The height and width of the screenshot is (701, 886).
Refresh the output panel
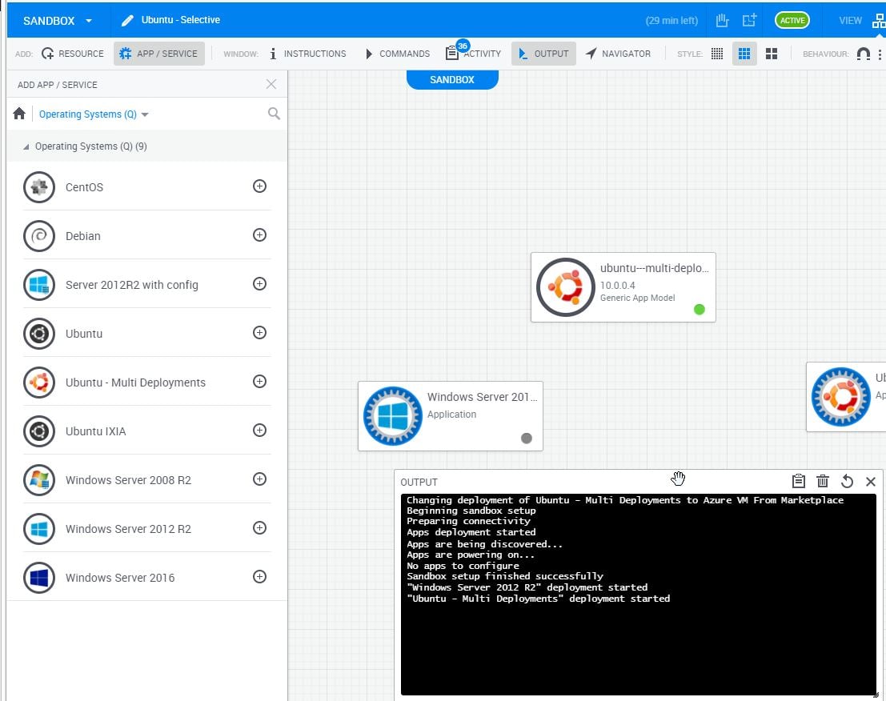point(847,481)
